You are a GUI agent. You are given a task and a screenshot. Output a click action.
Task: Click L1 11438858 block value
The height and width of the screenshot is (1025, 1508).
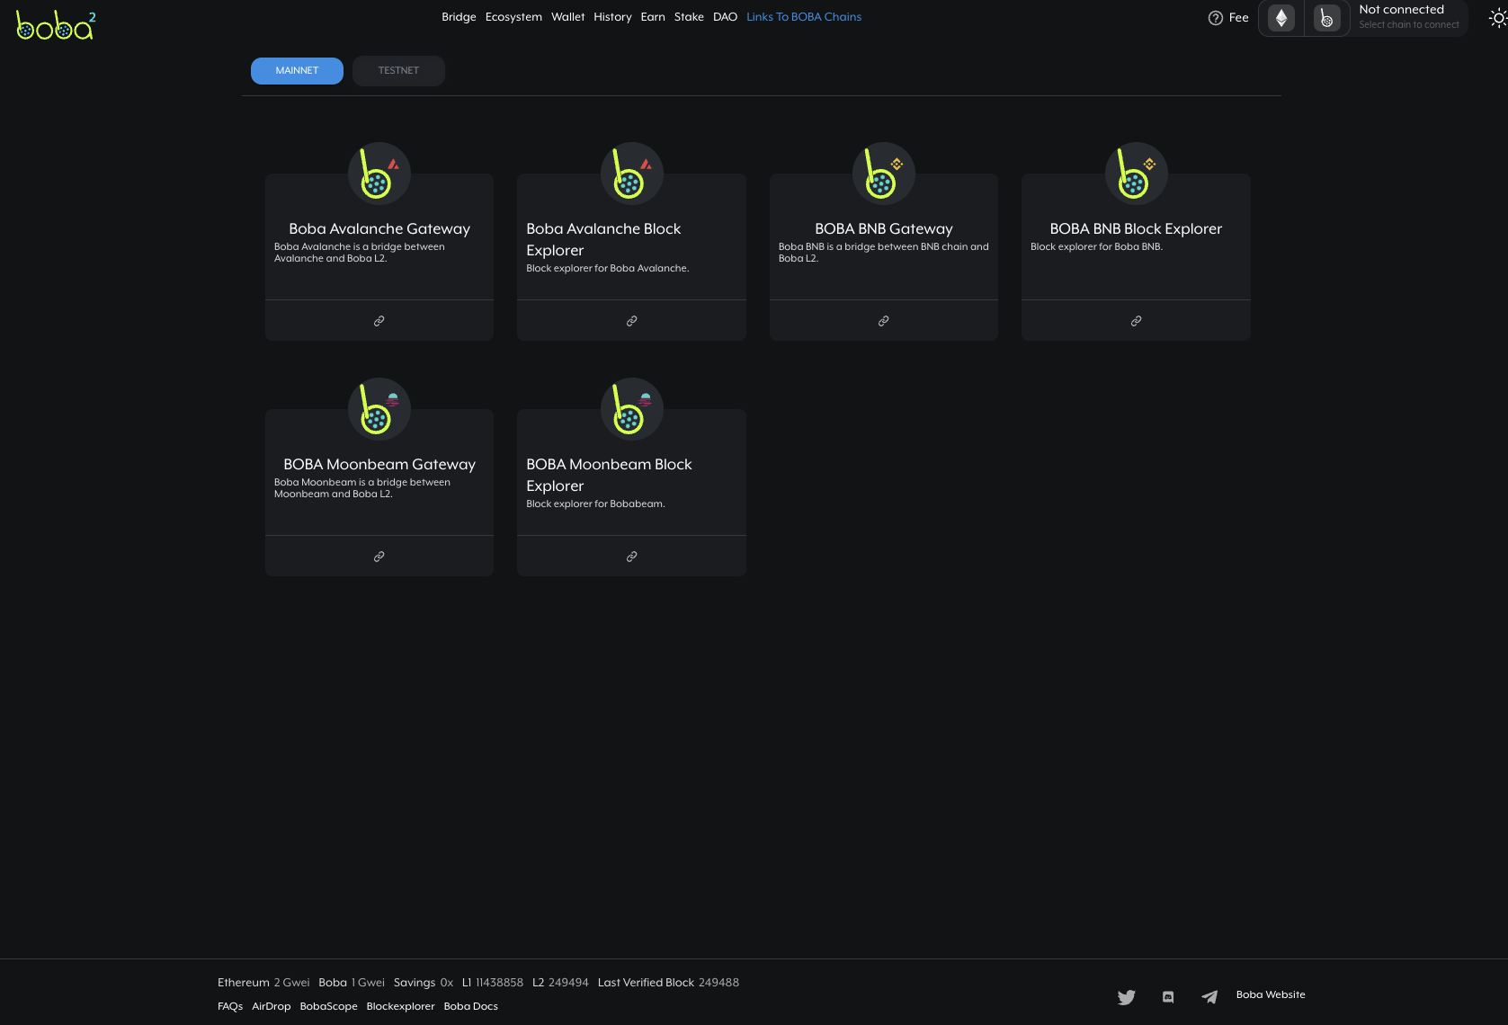pyautogui.click(x=493, y=983)
